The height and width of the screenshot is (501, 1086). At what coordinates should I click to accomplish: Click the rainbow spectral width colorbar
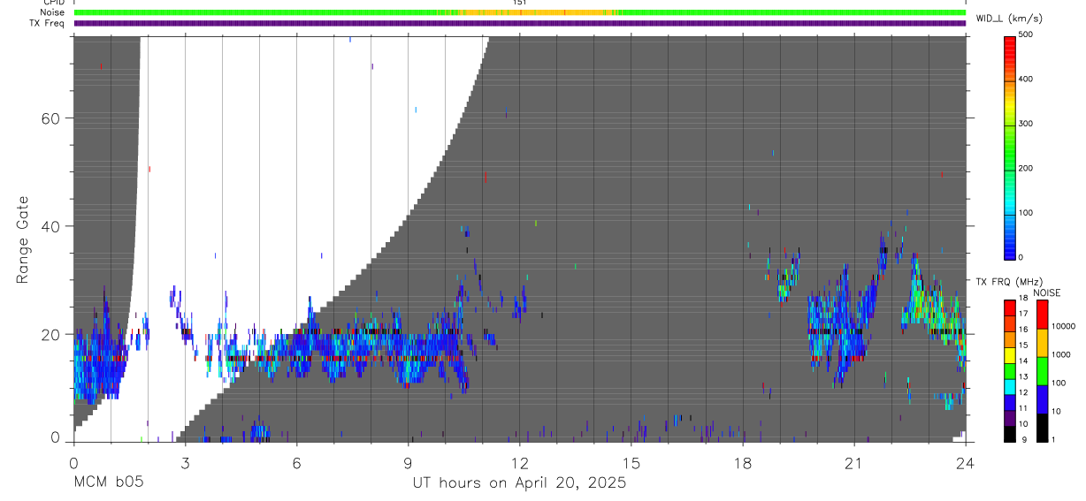click(1010, 147)
